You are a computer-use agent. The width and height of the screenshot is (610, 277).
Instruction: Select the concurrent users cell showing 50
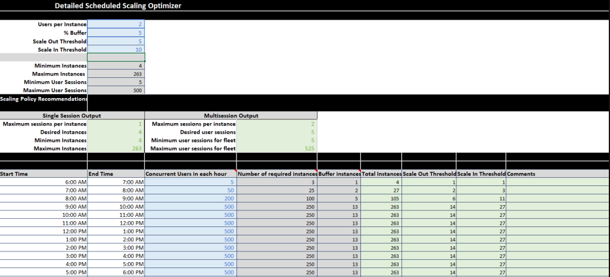pos(190,190)
